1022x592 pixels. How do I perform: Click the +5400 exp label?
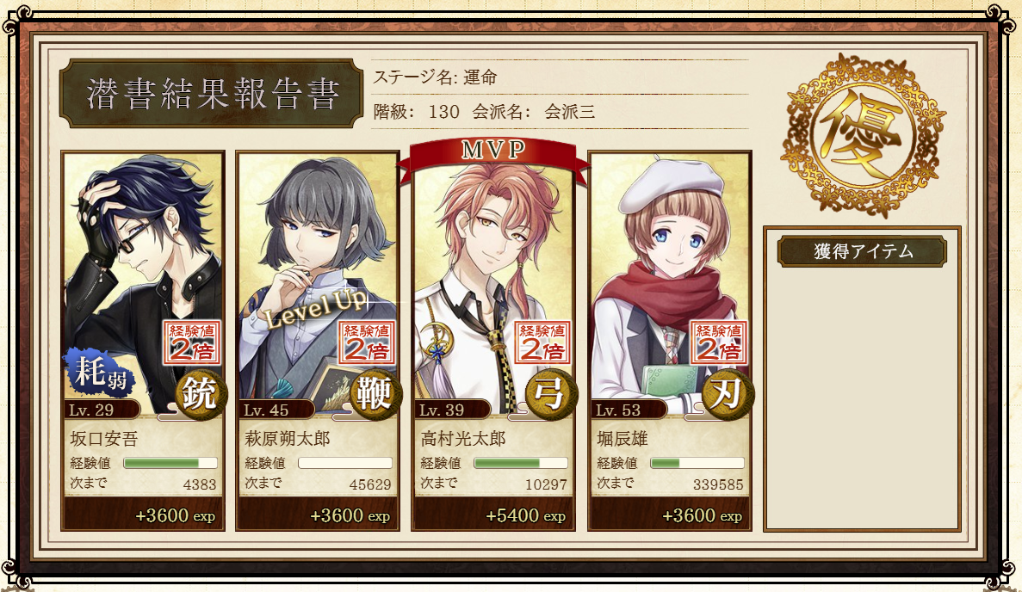pos(525,515)
